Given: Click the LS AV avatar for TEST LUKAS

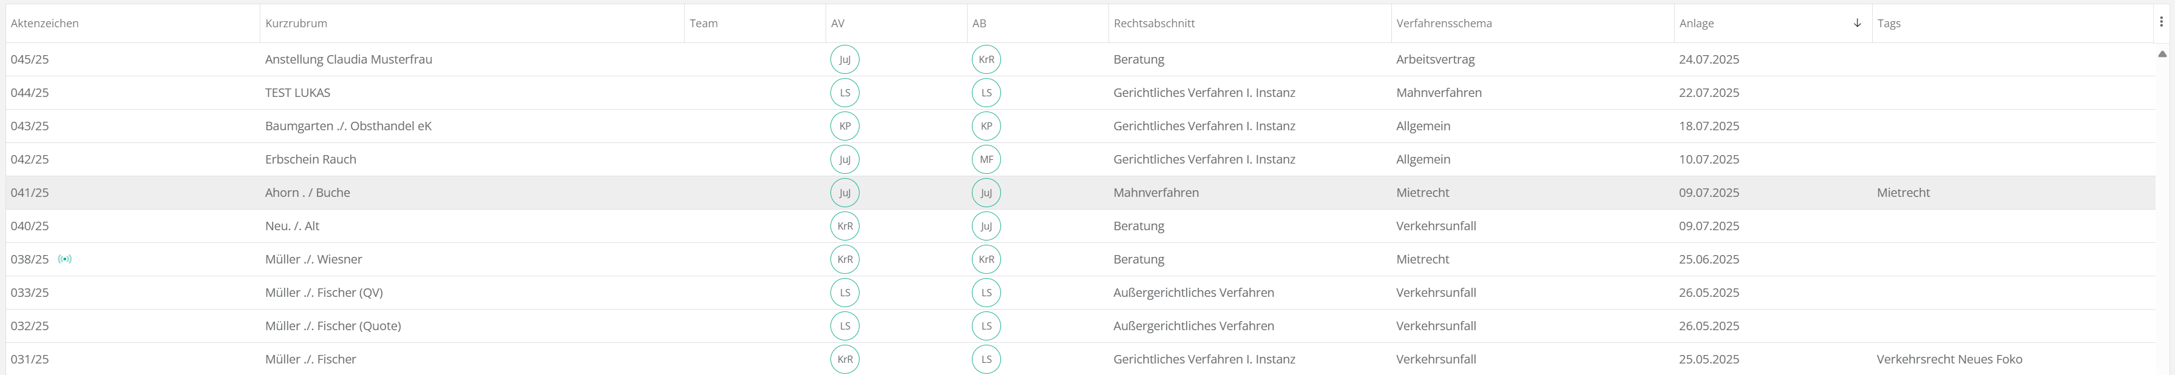Looking at the screenshot, I should pyautogui.click(x=844, y=93).
